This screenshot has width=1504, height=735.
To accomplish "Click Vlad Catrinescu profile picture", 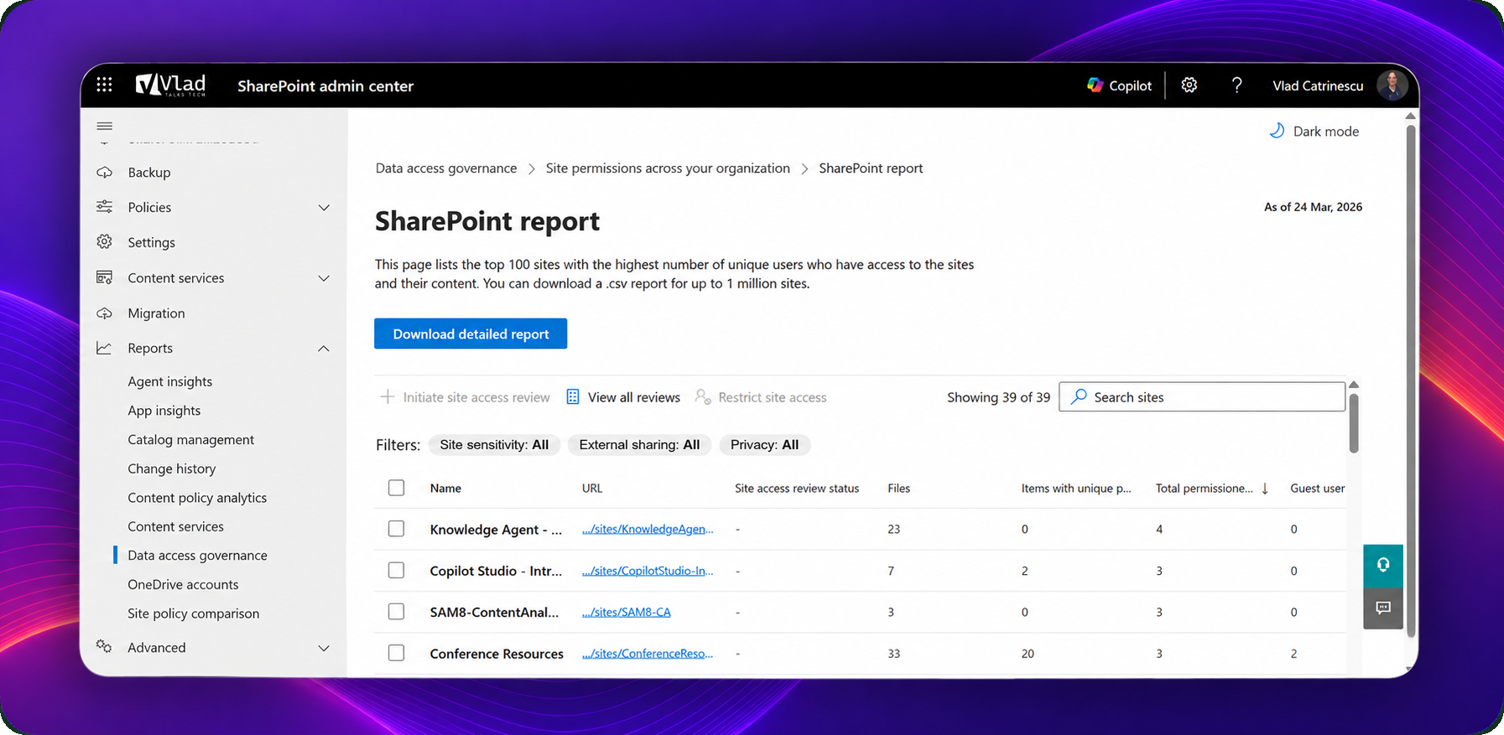I will [1392, 85].
